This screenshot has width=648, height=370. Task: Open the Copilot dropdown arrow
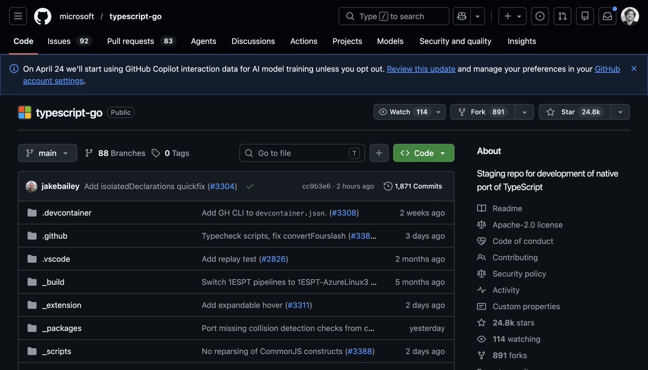point(477,16)
